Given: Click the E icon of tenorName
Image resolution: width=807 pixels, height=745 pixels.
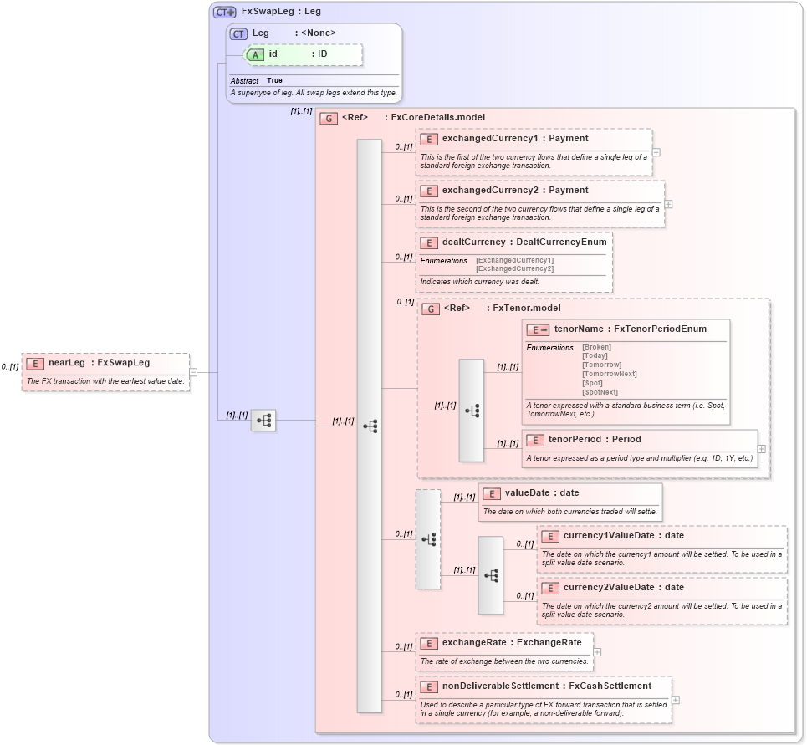Looking at the screenshot, I should click(538, 329).
